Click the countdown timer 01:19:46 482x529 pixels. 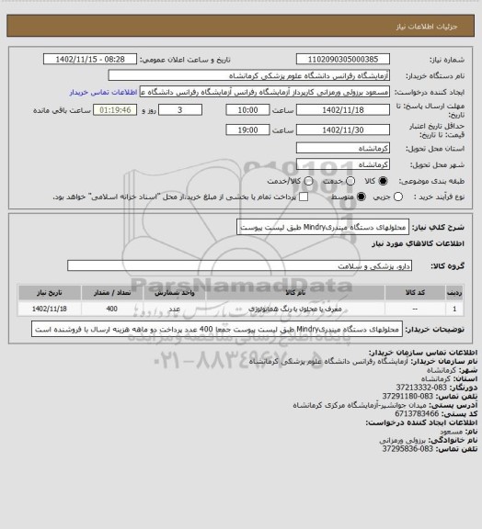coord(115,110)
